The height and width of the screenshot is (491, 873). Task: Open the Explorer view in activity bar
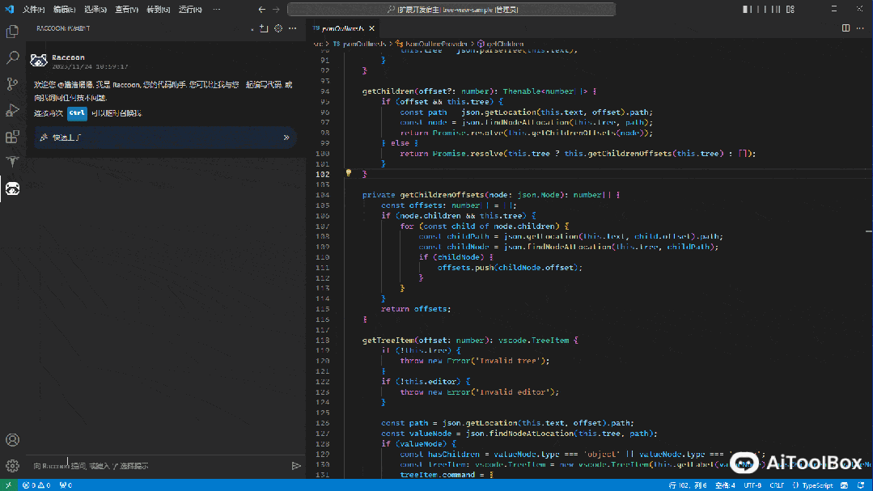(x=12, y=32)
